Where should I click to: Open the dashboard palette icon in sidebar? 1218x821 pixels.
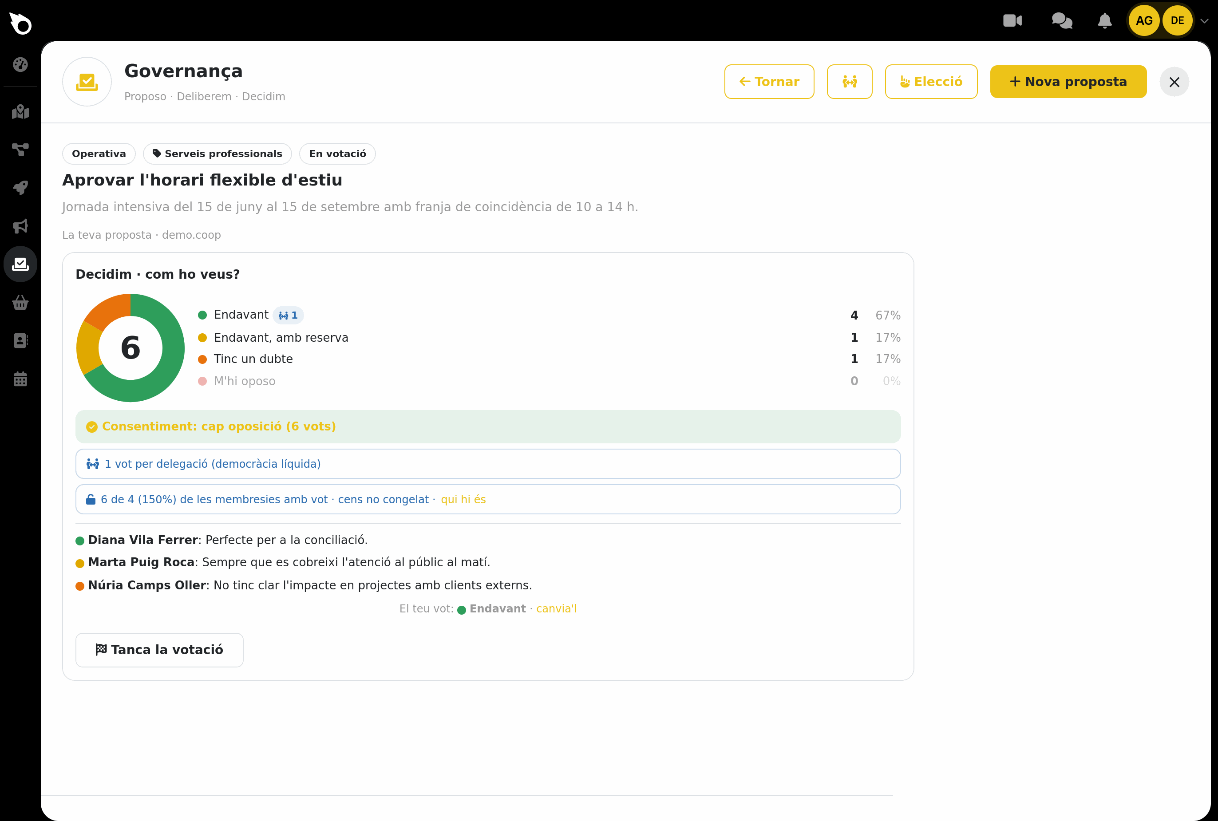(20, 64)
